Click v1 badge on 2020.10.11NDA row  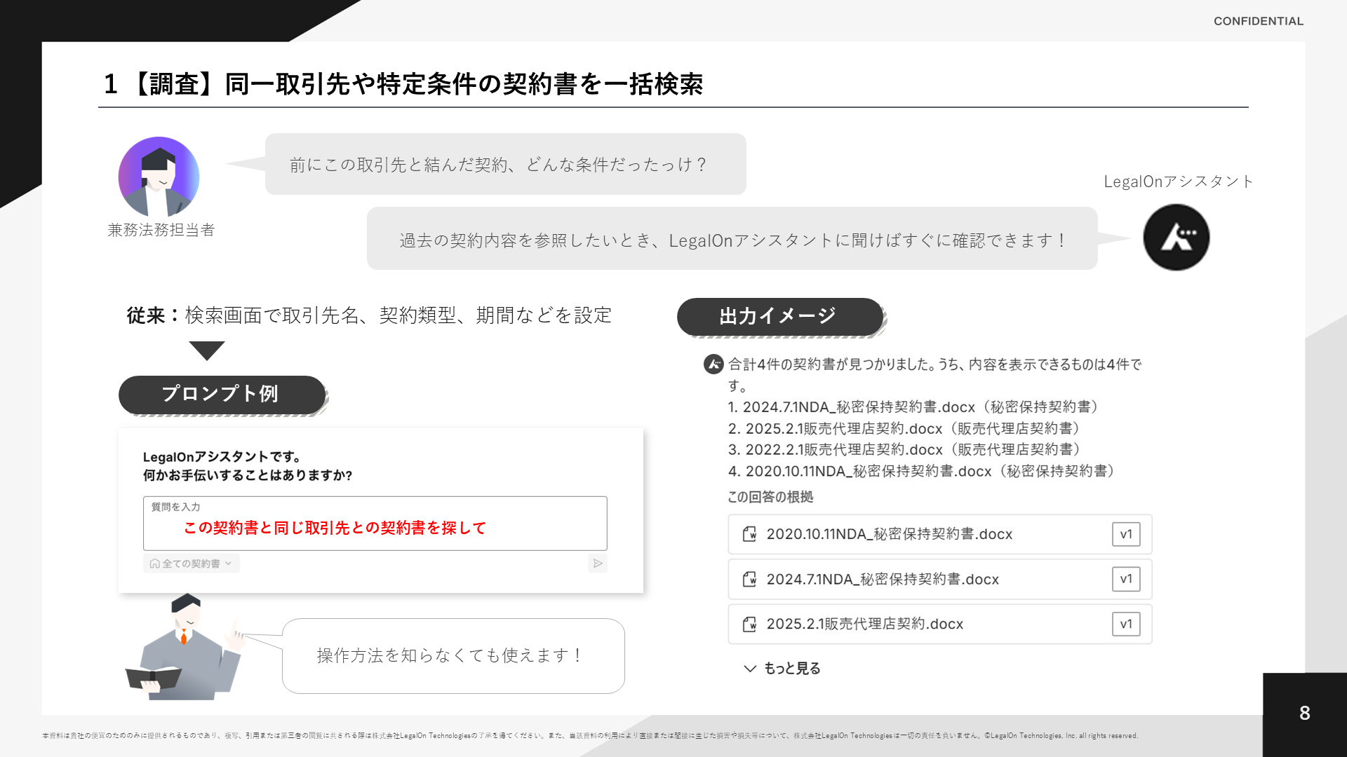1125,534
